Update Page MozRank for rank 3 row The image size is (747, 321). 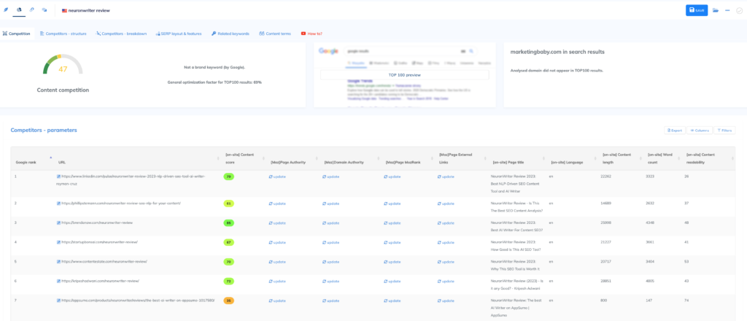click(x=392, y=223)
